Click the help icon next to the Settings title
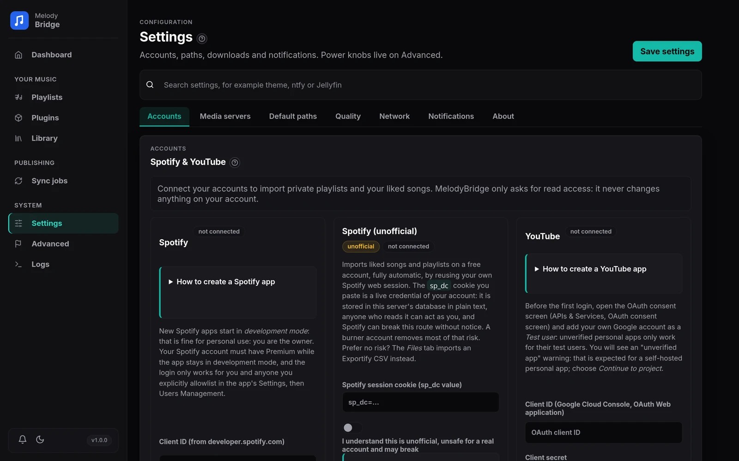 click(x=202, y=39)
